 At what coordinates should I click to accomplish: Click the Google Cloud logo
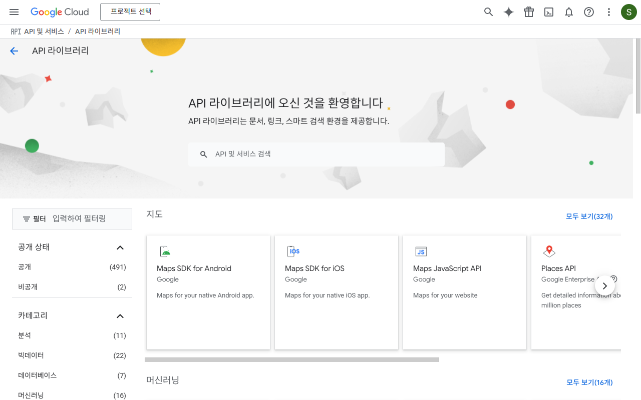tap(60, 12)
